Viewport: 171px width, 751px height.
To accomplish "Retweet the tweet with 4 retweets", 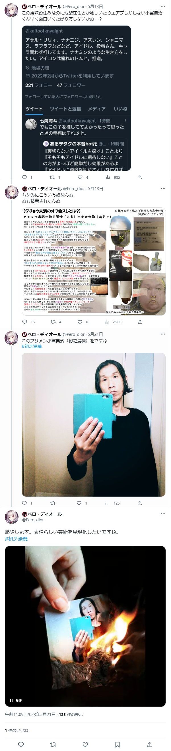I will 52,322.
